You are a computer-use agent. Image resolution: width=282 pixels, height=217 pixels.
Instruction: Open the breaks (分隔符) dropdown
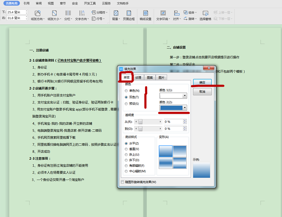(x=99, y=12)
